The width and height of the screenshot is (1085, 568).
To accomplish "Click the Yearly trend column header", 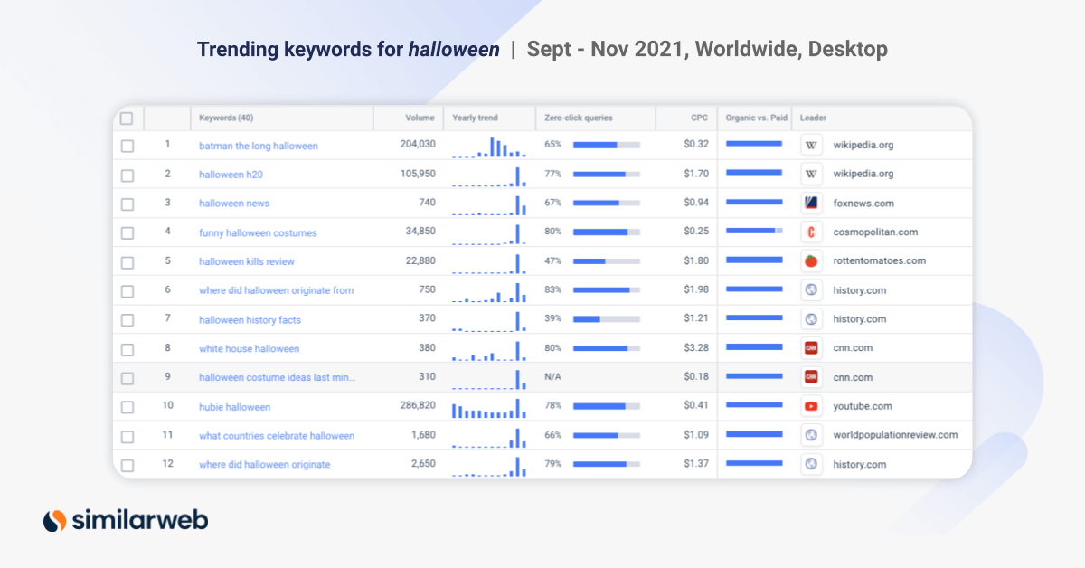I will (x=476, y=118).
